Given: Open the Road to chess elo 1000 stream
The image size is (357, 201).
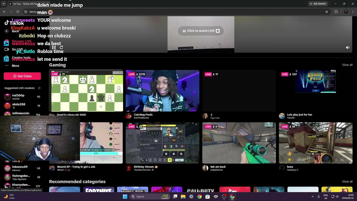Looking at the screenshot, I should point(86,91).
